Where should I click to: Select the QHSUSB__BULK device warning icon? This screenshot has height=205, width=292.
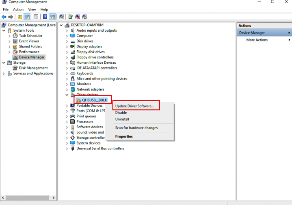point(79,100)
